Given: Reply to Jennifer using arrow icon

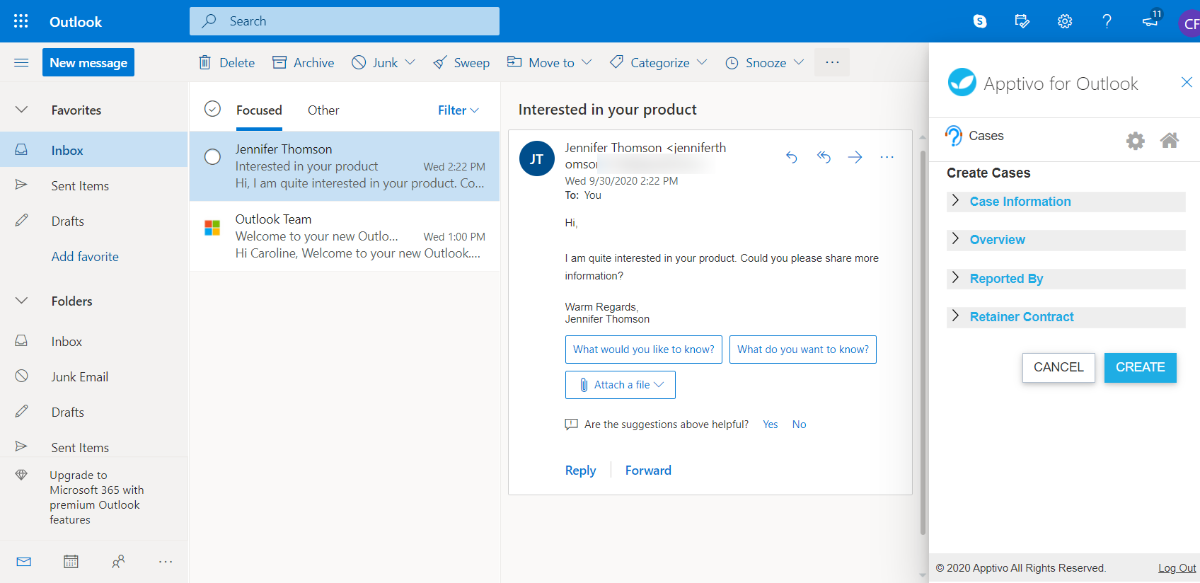Looking at the screenshot, I should click(x=792, y=157).
